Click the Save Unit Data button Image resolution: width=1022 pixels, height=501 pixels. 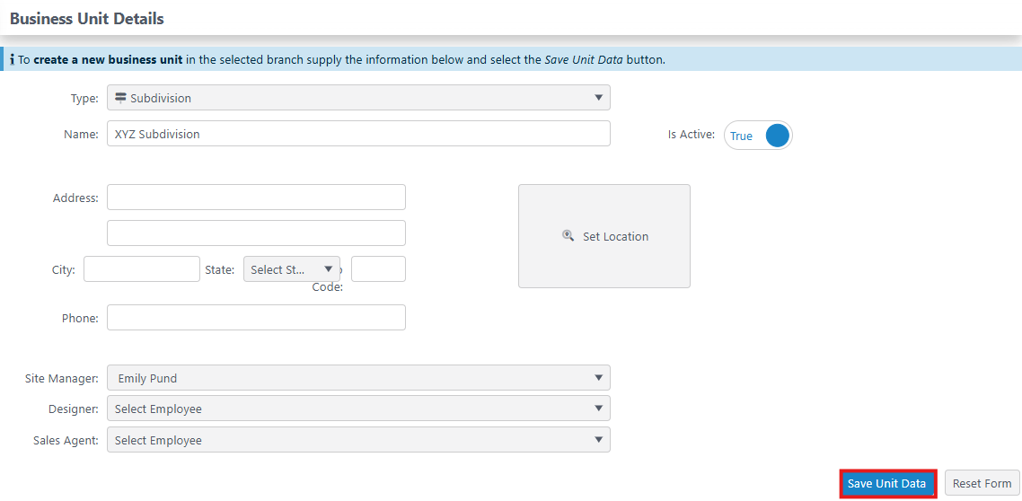click(887, 484)
